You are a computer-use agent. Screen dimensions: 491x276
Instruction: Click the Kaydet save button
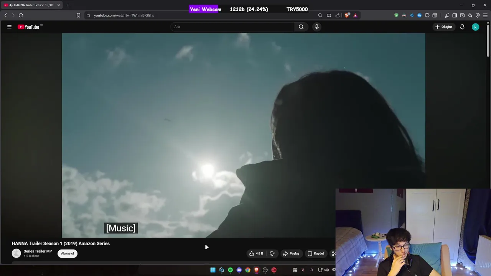point(316,253)
